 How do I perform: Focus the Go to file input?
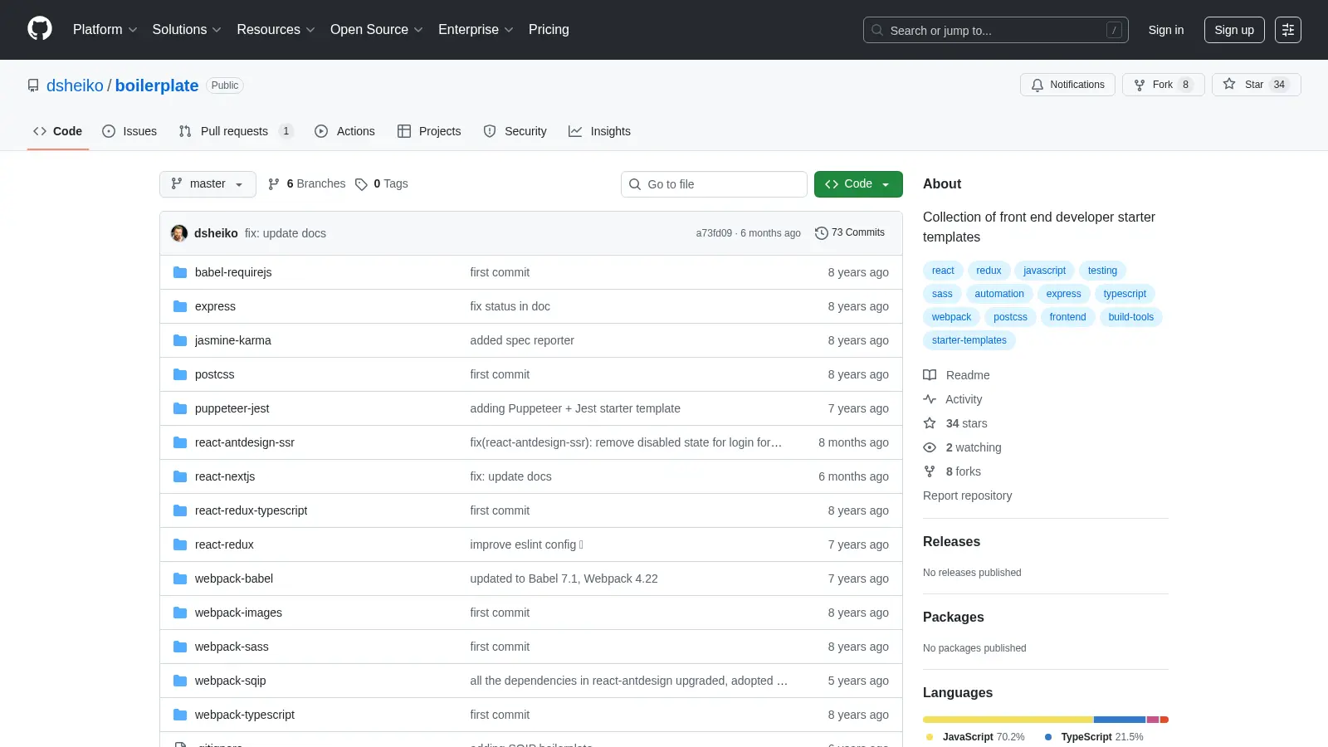[714, 184]
